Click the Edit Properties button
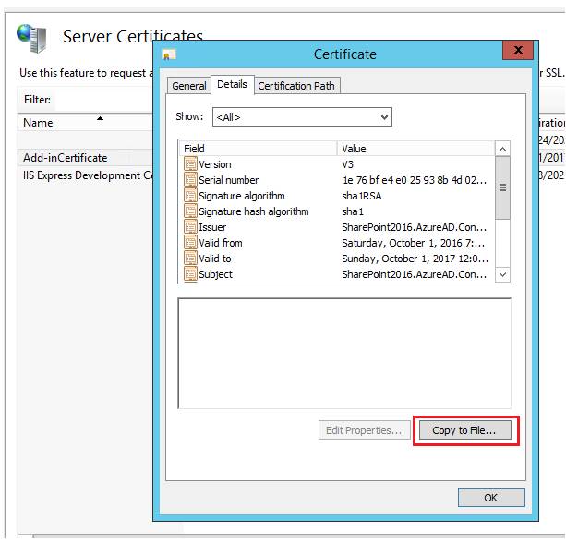The width and height of the screenshot is (566, 543). 364,430
